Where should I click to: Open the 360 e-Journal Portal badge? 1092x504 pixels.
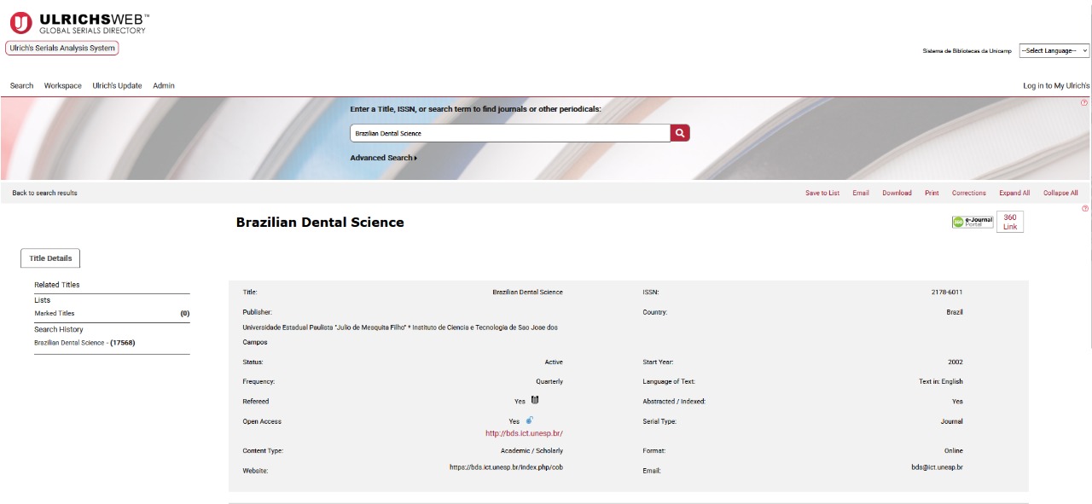pyautogui.click(x=973, y=222)
